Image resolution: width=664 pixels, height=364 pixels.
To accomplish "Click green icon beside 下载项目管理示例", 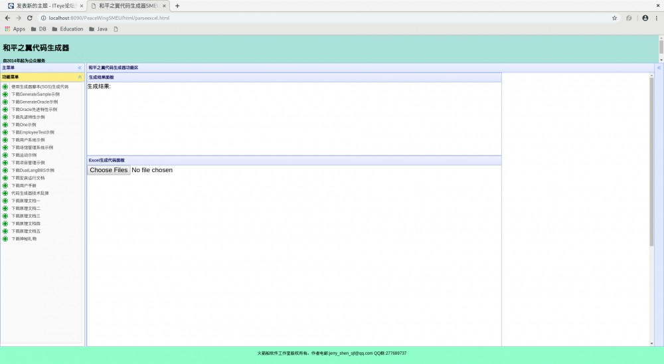I will click(x=5, y=163).
